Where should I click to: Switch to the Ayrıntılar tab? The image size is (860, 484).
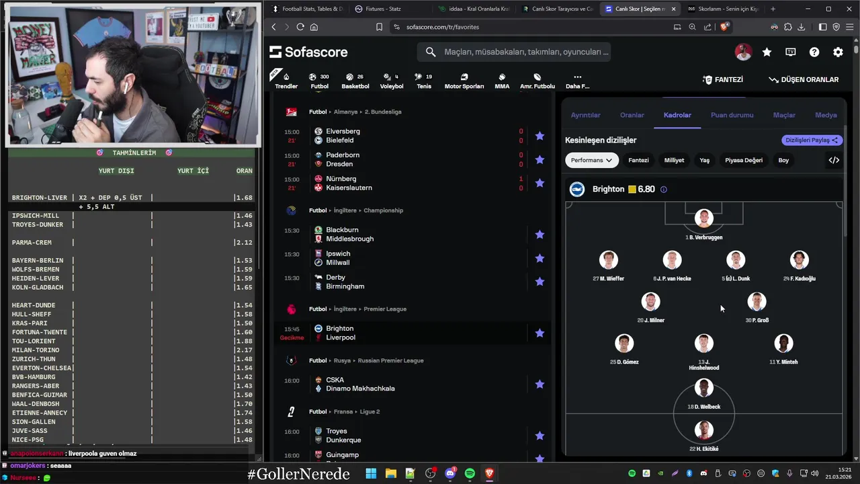click(585, 115)
